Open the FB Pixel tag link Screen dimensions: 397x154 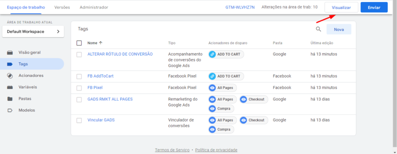point(95,88)
